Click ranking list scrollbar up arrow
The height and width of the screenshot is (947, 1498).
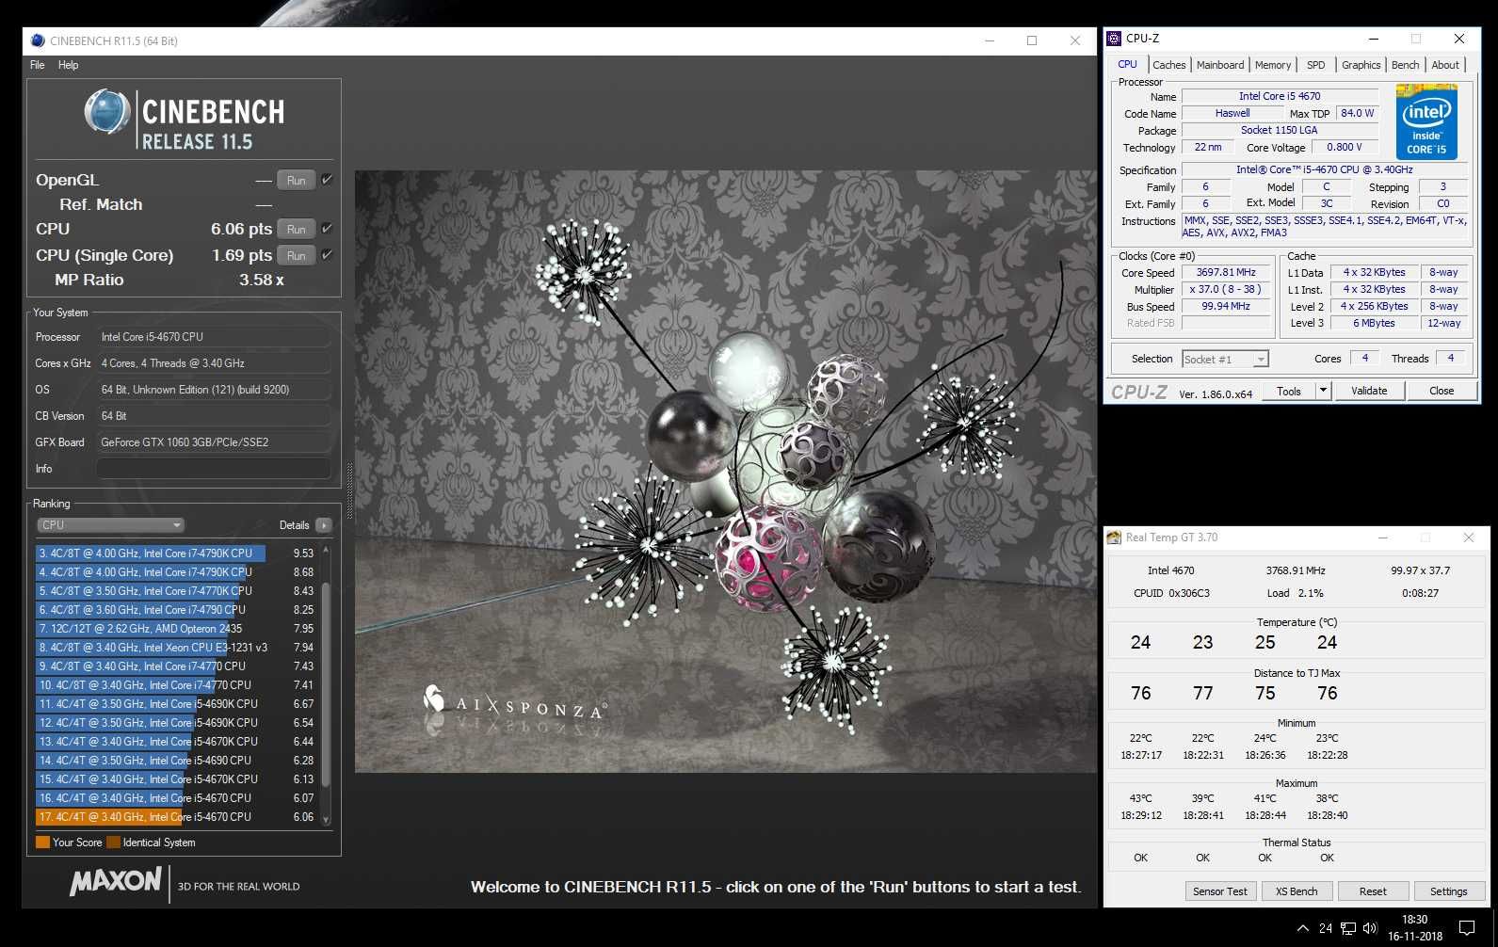pyautogui.click(x=327, y=550)
